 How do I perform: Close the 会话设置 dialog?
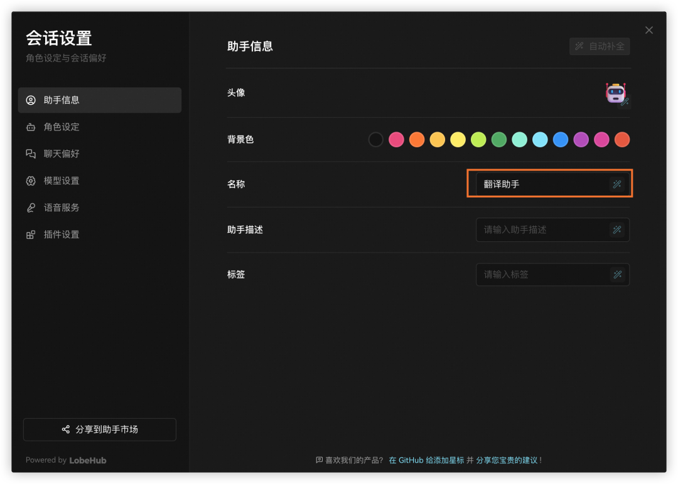coord(648,30)
